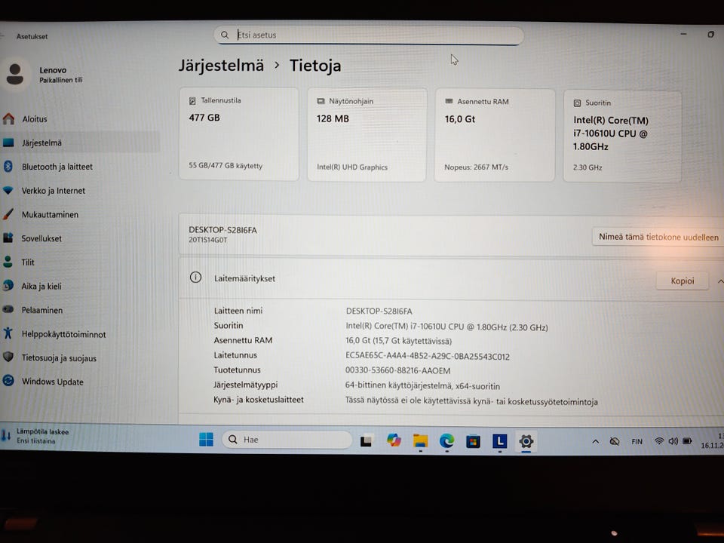Viewport: 724px width, 543px height.
Task: Open the Lenovo L app in taskbar
Action: (x=499, y=441)
